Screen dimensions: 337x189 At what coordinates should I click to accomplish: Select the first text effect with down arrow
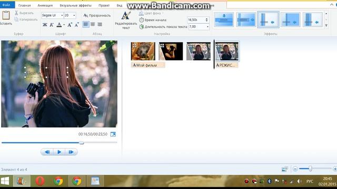click(x=224, y=19)
